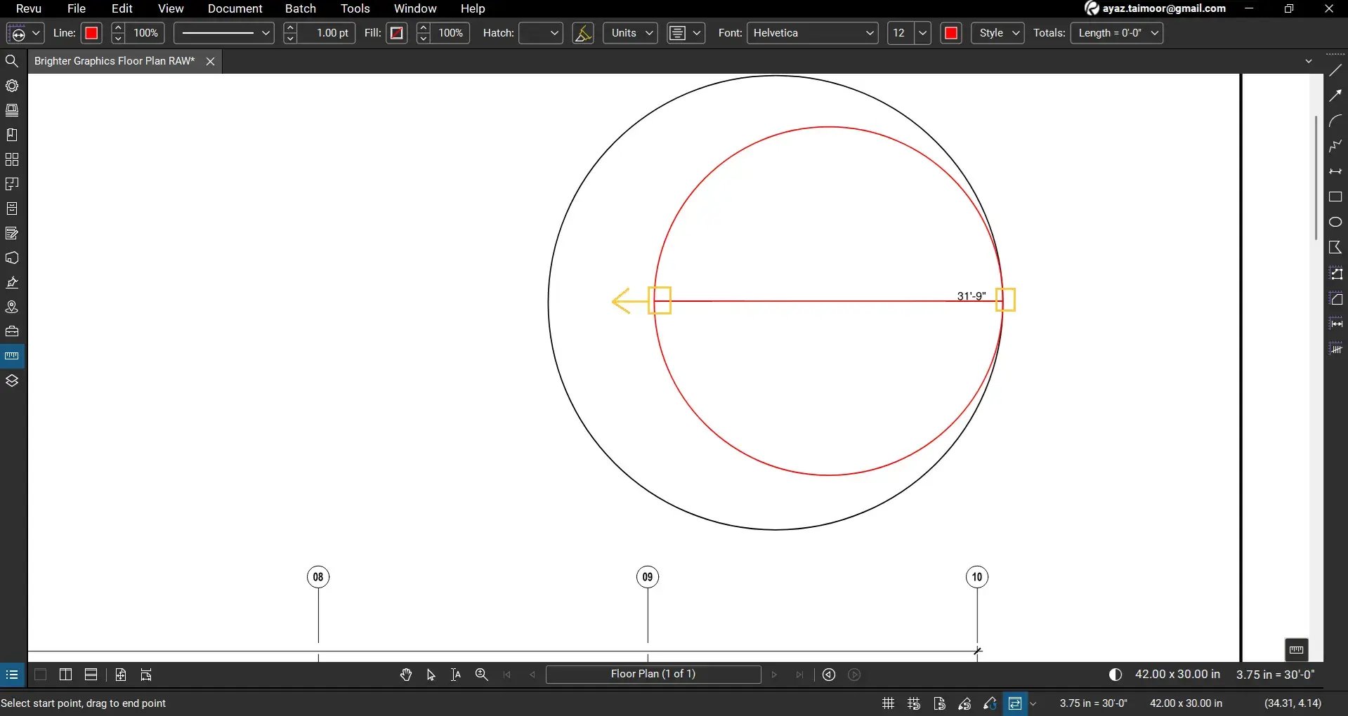The height and width of the screenshot is (716, 1348).
Task: Open the Document menu
Action: [x=235, y=8]
